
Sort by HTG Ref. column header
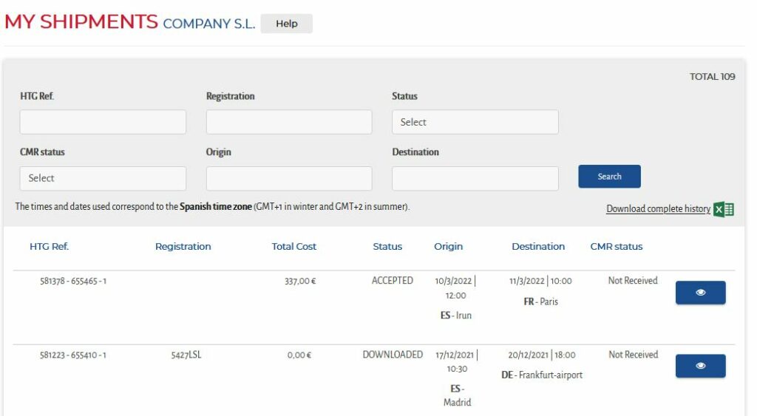(50, 246)
